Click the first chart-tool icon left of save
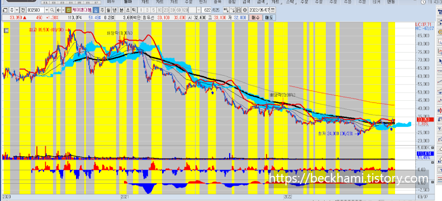This screenshot has height=201, width=442. [226, 10]
